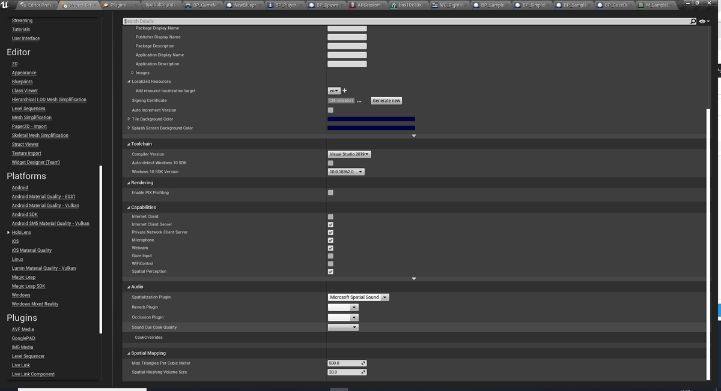Click the Unreal Engine logo icon
This screenshot has height=391, width=721.
click(x=5, y=4)
